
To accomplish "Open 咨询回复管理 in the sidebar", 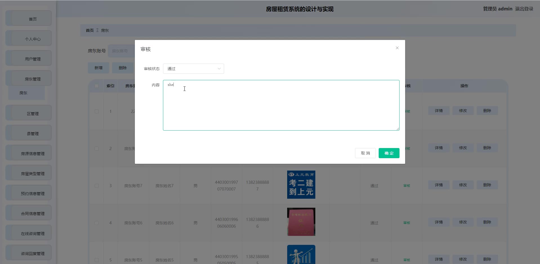I will pyautogui.click(x=29, y=253).
